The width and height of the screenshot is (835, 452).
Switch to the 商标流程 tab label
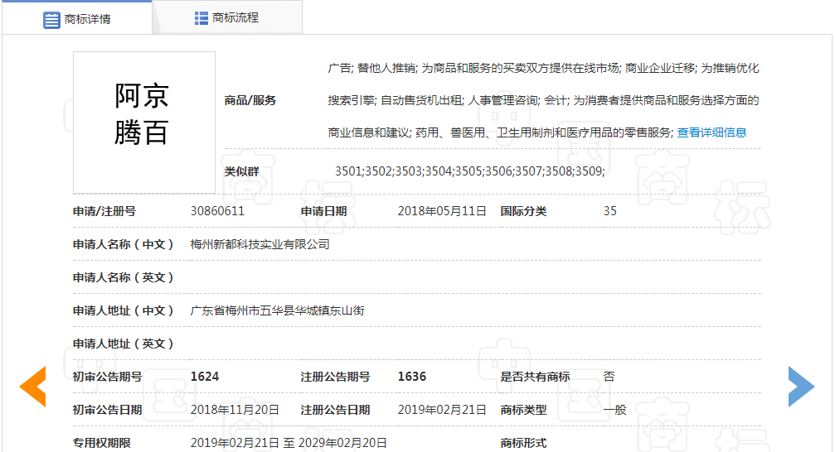click(x=235, y=17)
